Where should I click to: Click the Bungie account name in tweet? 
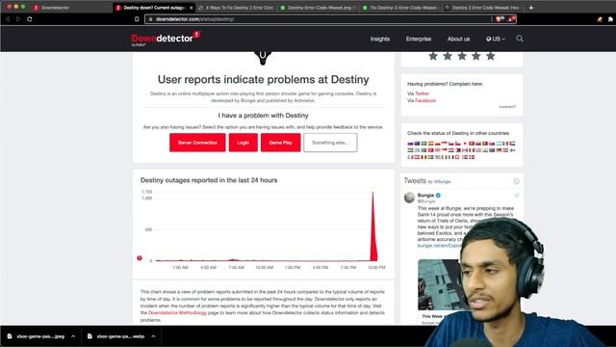point(425,195)
